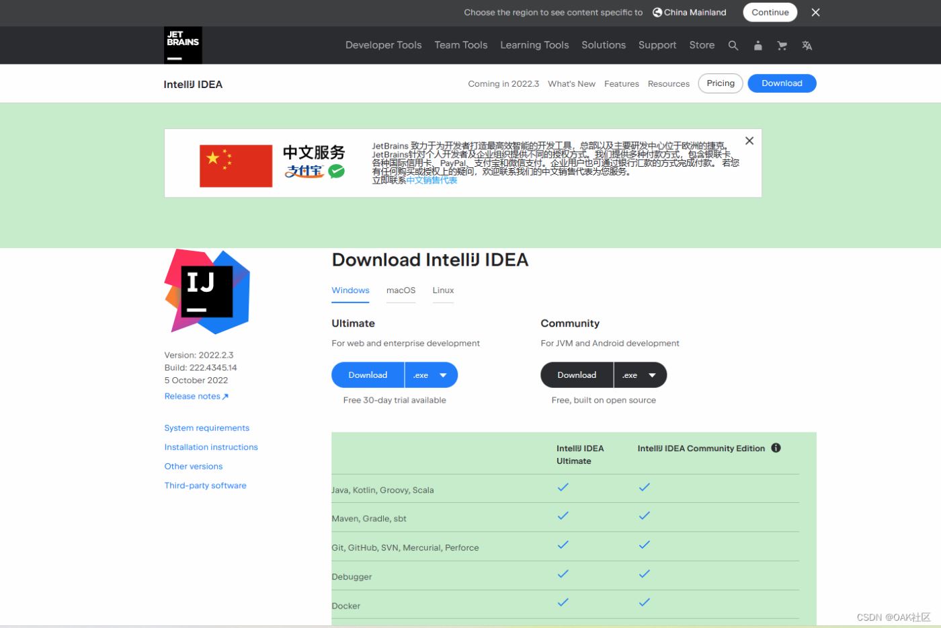The width and height of the screenshot is (941, 628).
Task: Click 'For web and enterprise development' text
Action: tap(405, 343)
